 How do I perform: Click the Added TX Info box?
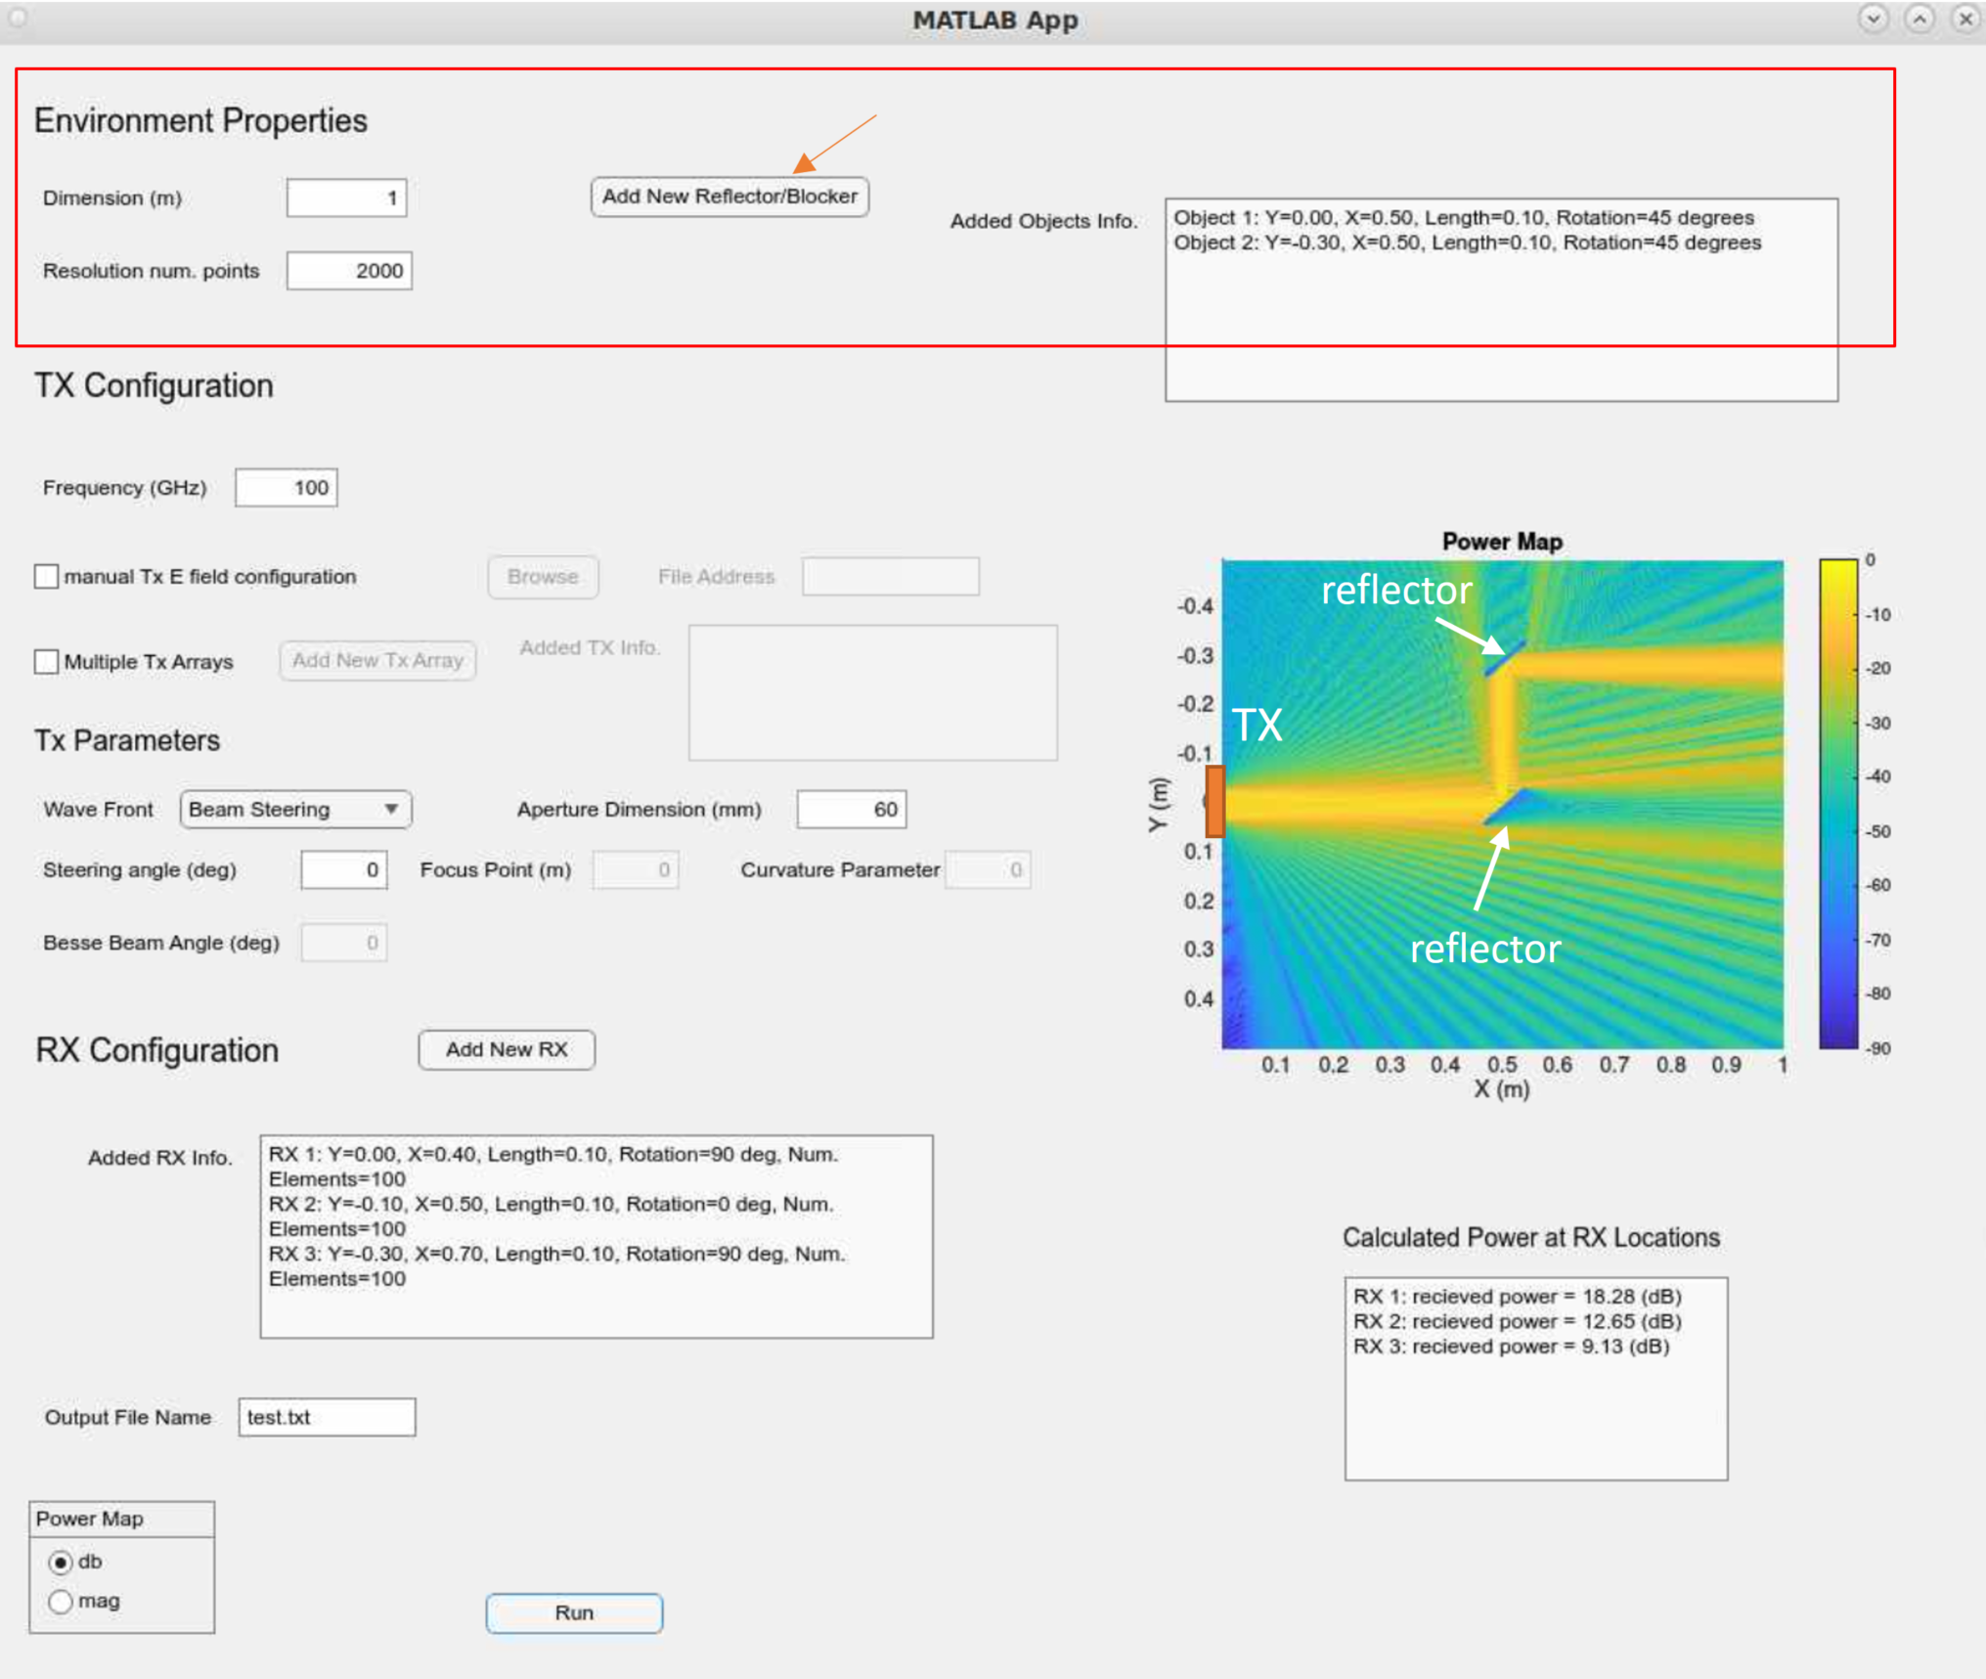[x=873, y=692]
